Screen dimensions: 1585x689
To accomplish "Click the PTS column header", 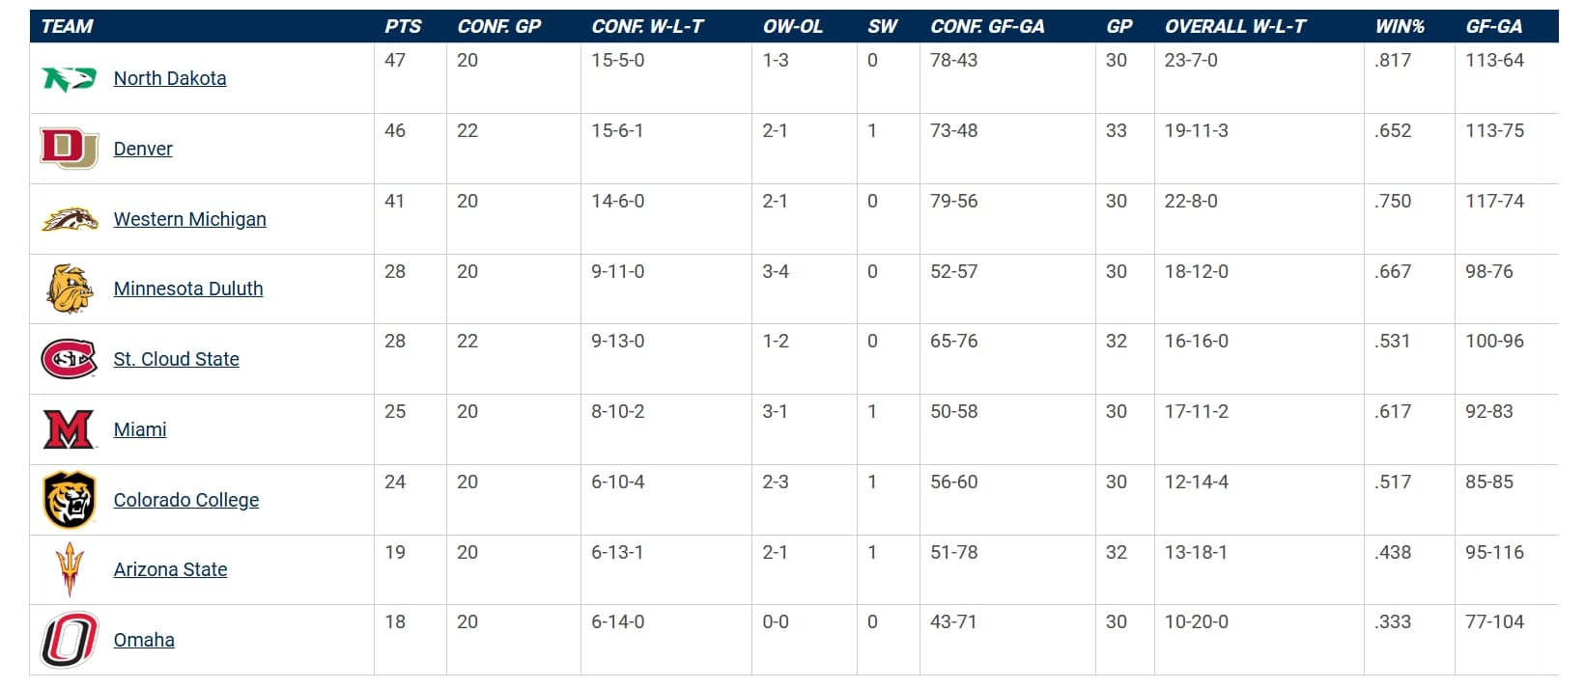I will pos(403,26).
